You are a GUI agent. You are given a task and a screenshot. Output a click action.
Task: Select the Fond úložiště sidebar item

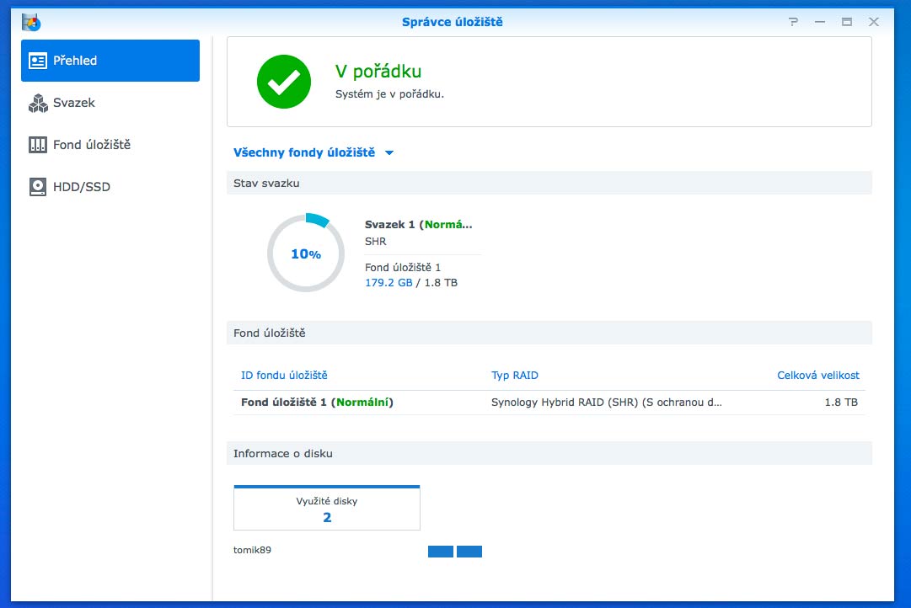(91, 145)
